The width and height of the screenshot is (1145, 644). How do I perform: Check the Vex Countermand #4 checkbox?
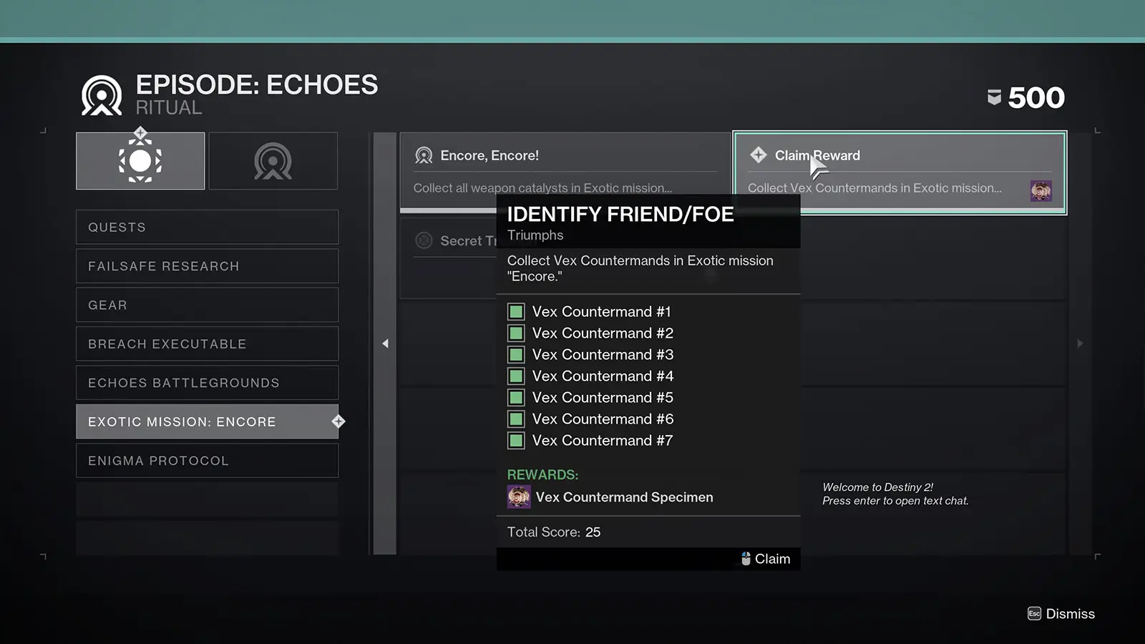pyautogui.click(x=516, y=376)
